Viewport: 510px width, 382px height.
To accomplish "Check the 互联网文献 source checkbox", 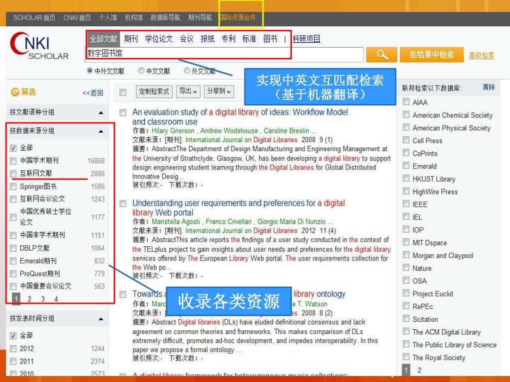I will click(x=13, y=174).
